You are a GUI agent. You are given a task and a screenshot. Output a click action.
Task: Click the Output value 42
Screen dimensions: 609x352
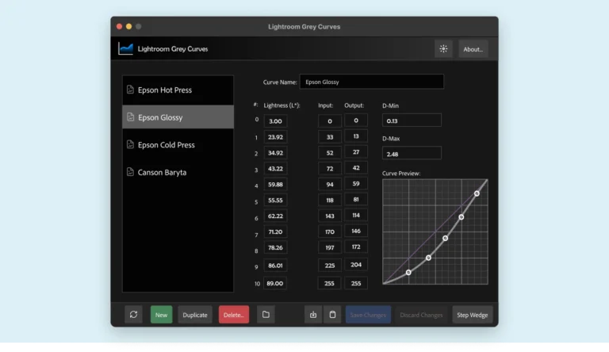click(356, 167)
